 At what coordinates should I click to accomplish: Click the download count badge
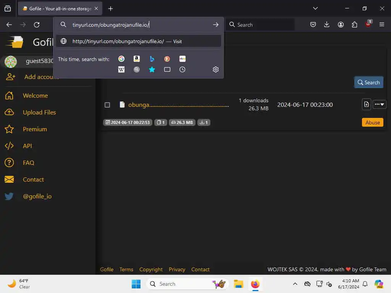(x=204, y=122)
